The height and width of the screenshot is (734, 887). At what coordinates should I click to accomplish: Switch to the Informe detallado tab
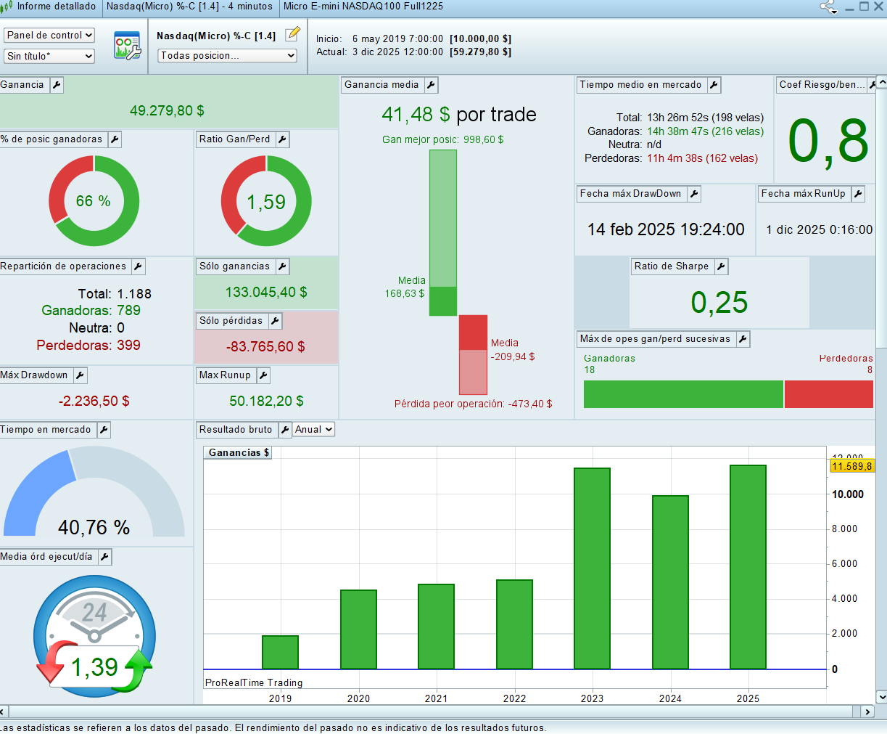click(51, 7)
